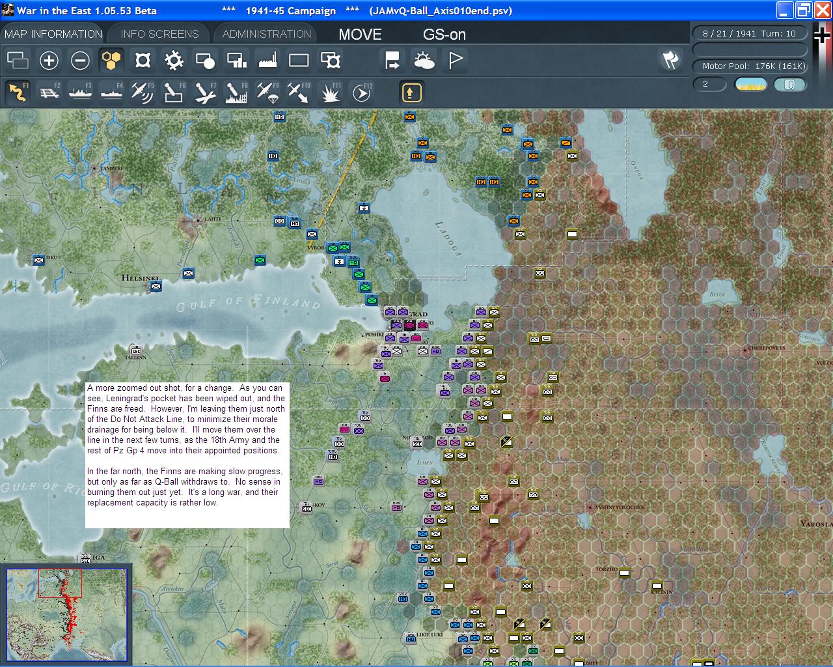Click the flag with arrow icon
The image size is (833, 667).
click(392, 61)
